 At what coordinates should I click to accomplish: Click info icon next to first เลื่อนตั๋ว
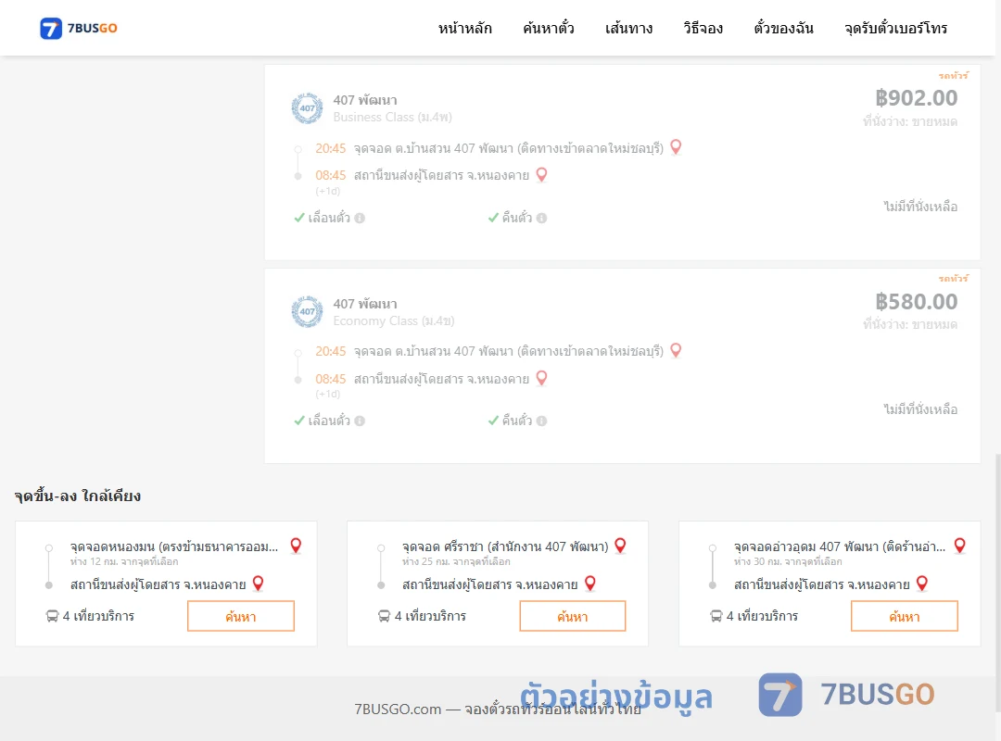(x=360, y=219)
